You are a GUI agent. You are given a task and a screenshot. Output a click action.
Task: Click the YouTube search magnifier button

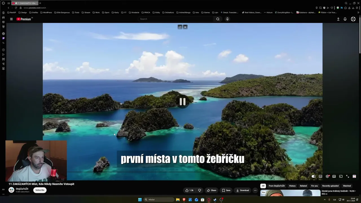tap(218, 19)
